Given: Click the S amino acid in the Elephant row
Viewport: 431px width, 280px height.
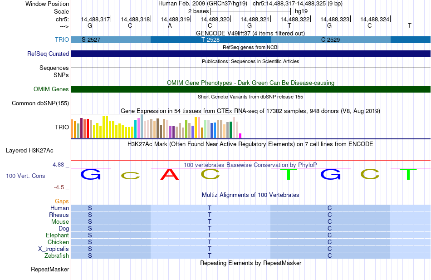Looking at the screenshot, I should pyautogui.click(x=90, y=235).
